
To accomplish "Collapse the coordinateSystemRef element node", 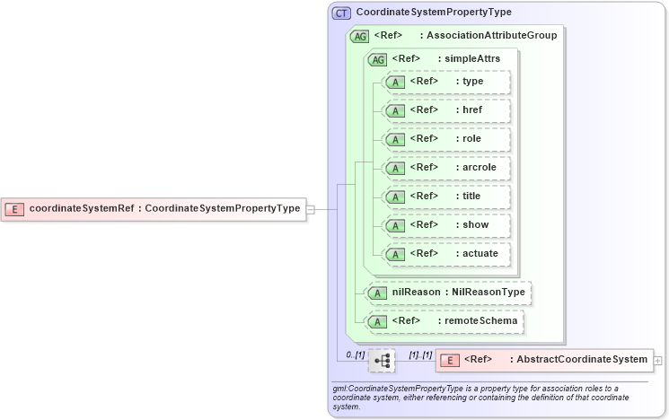I will (311, 209).
